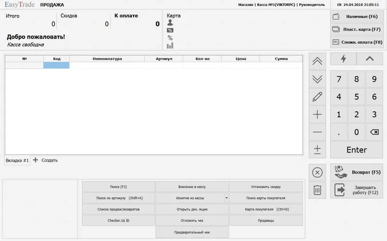The height and width of the screenshot is (241, 387).
Task: Click the Установить скидку button
Action: tap(266, 187)
